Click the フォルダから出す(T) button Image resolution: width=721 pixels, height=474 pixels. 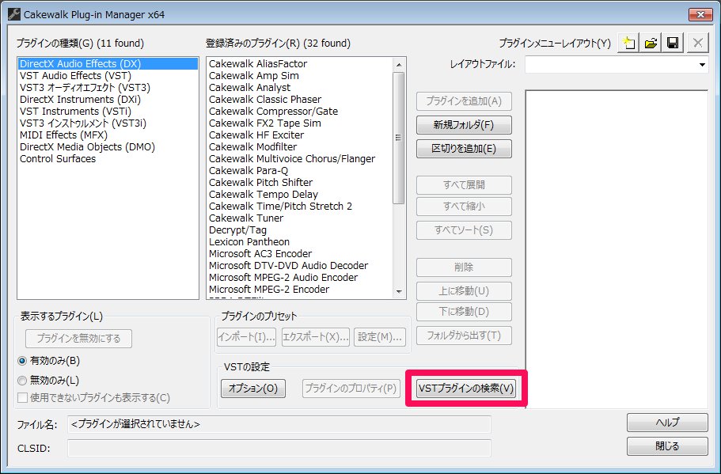tap(464, 336)
